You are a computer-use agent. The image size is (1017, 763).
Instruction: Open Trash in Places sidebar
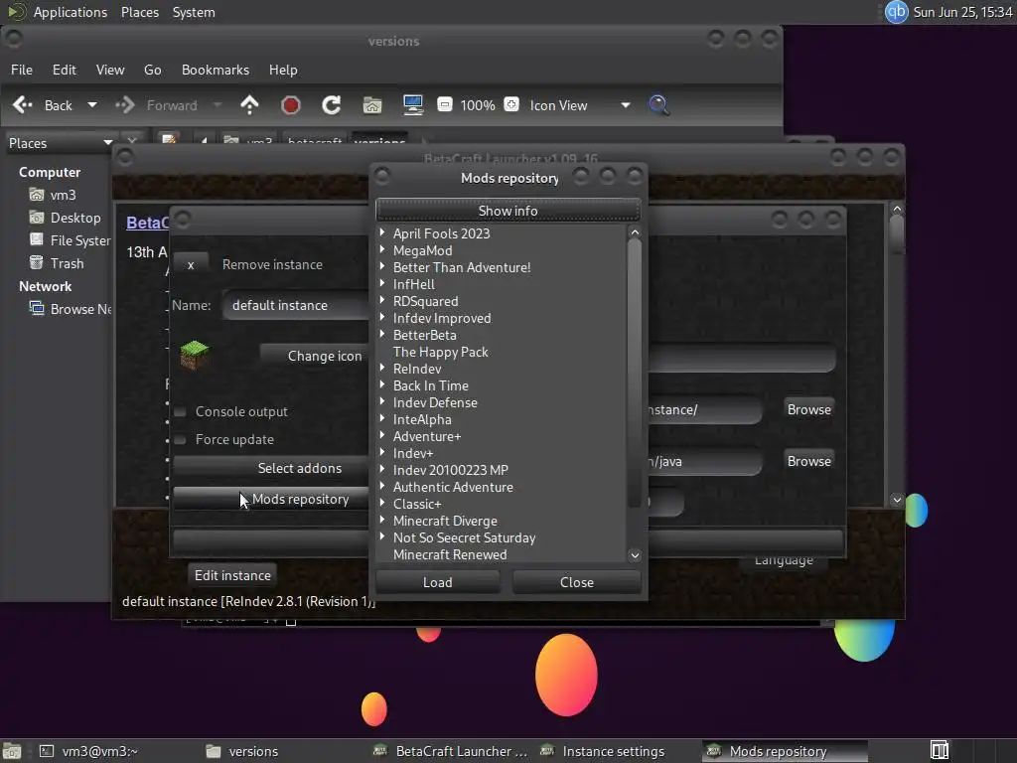click(57, 262)
